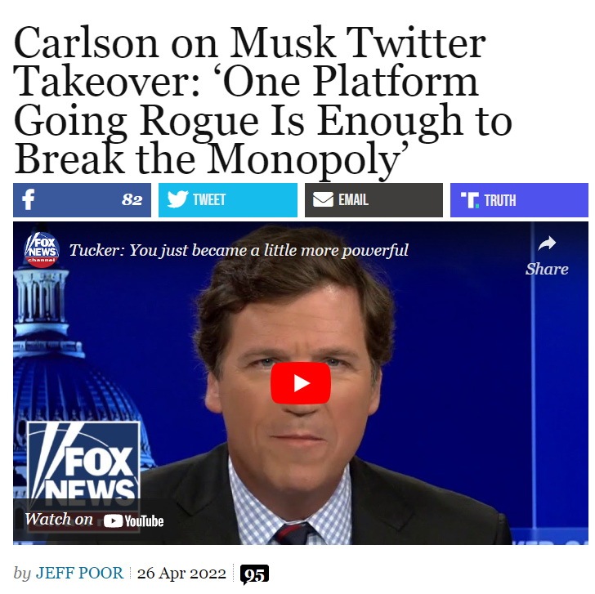Click the video's share arrow icon

click(x=547, y=243)
